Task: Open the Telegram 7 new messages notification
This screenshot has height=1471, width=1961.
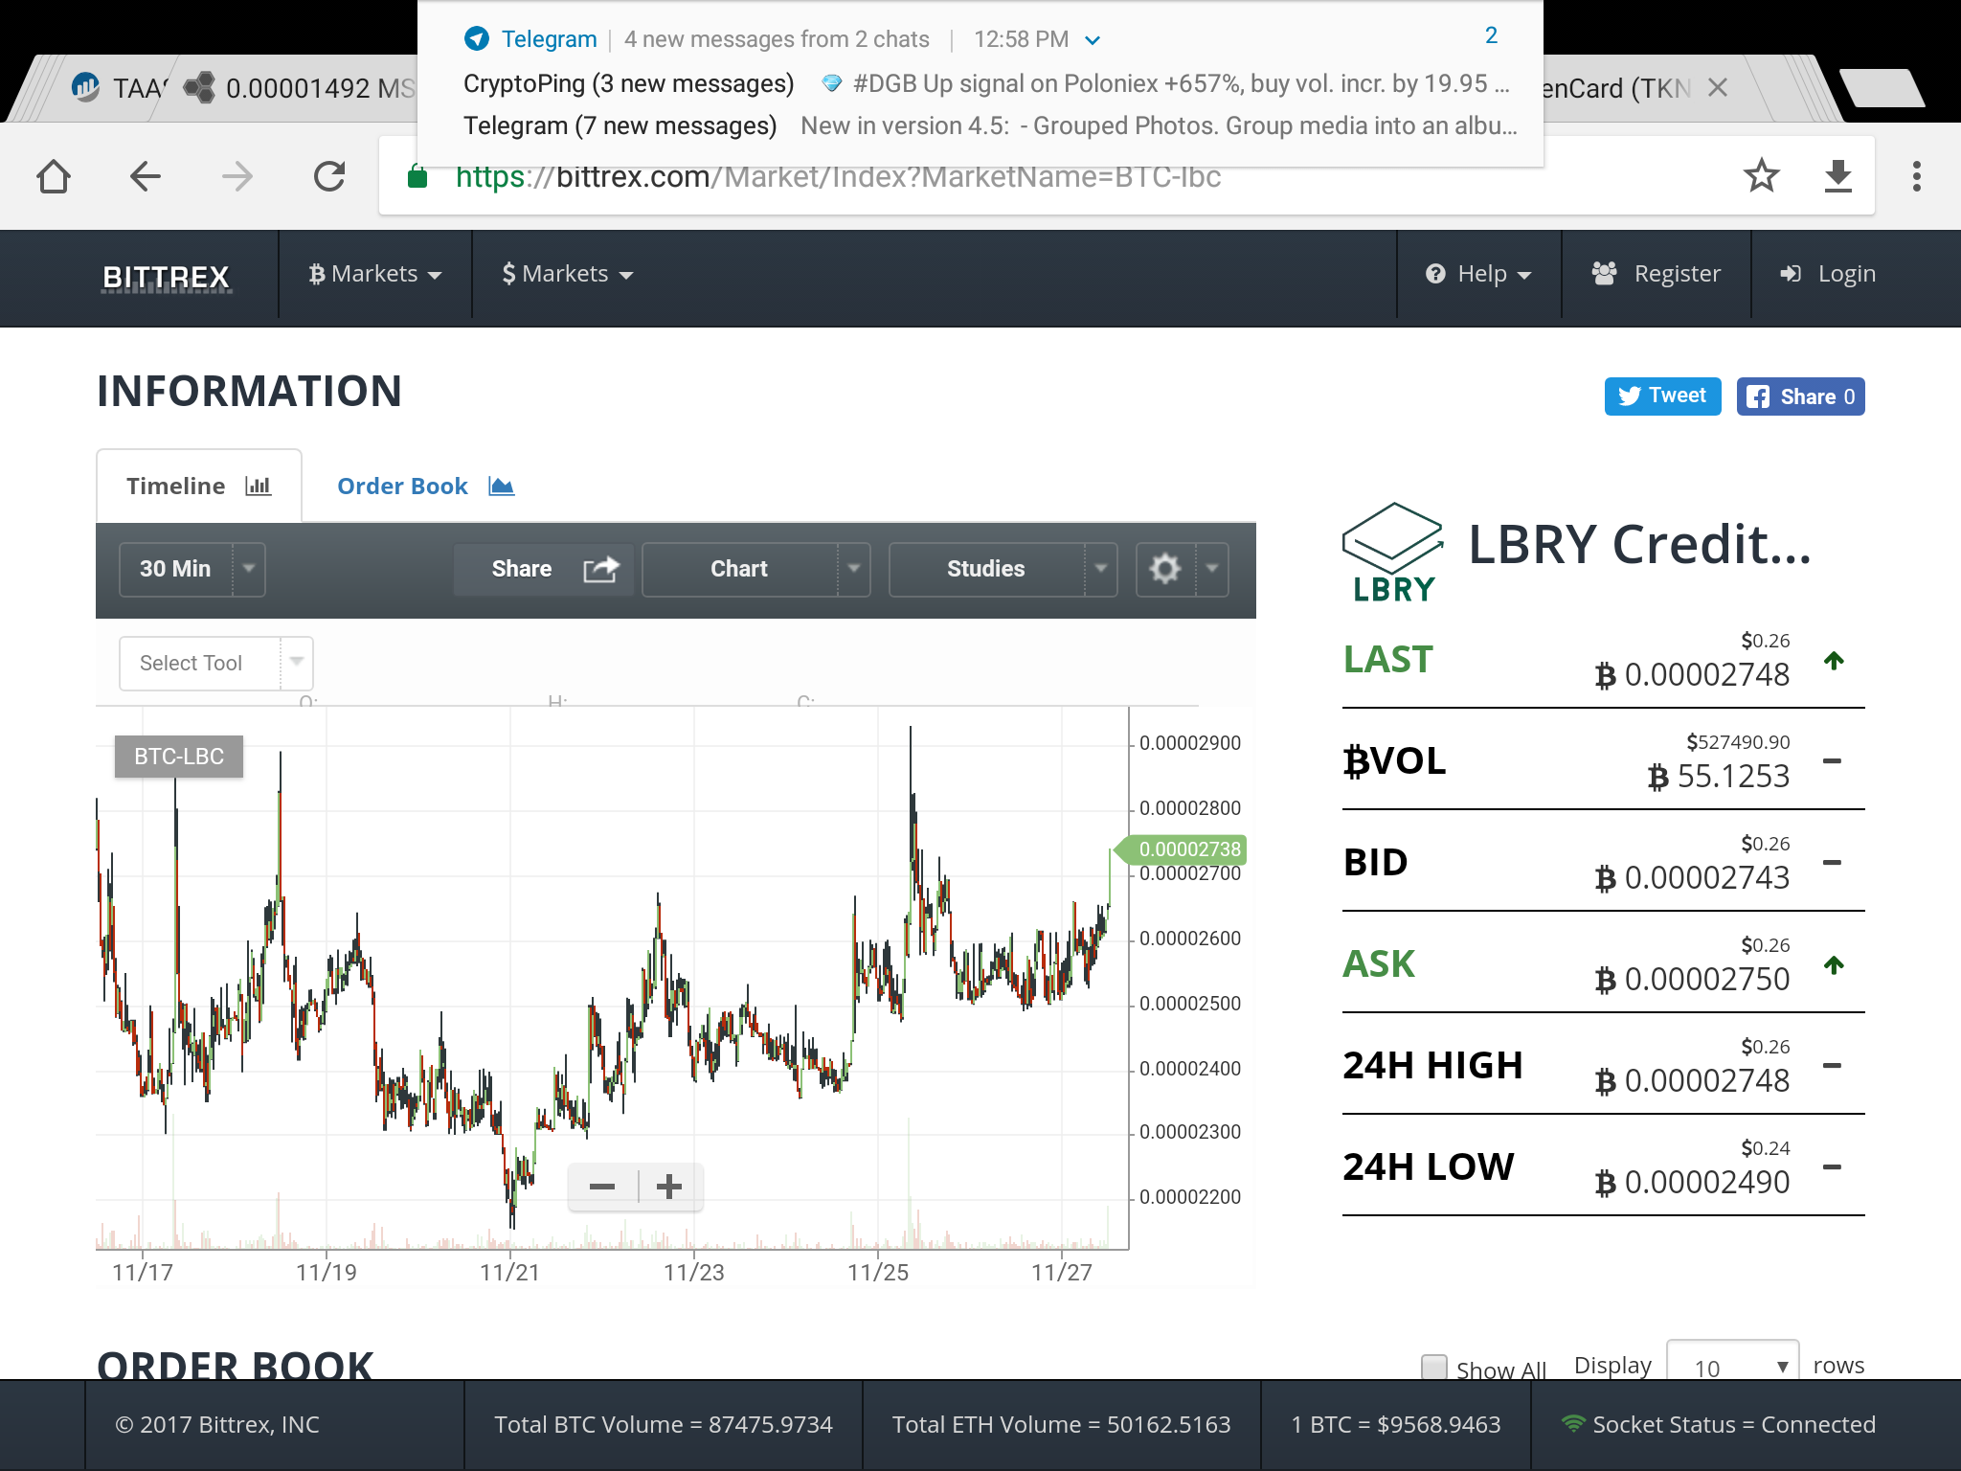Action: (x=990, y=125)
